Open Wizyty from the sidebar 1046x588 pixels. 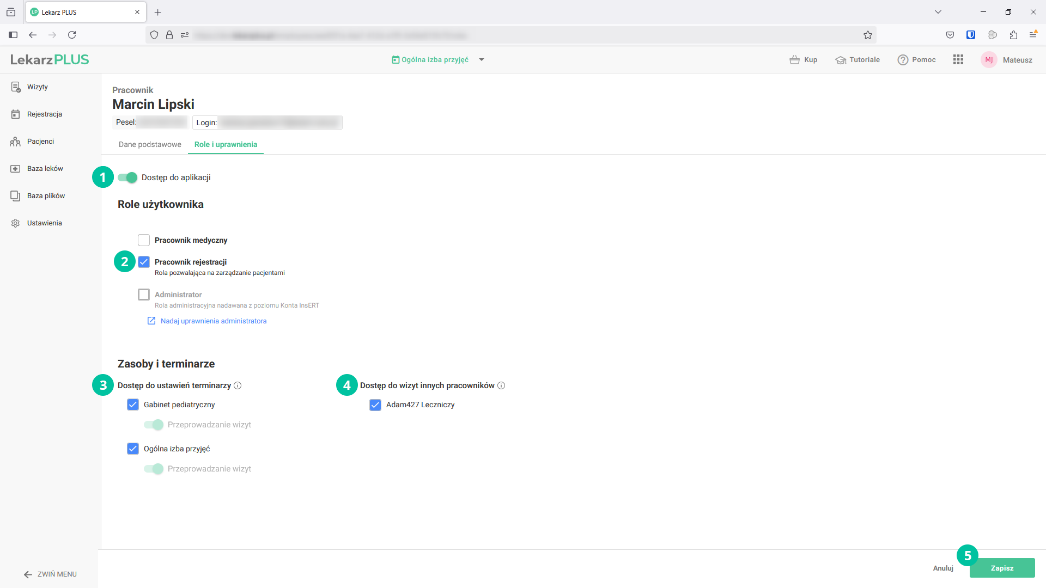coord(37,87)
